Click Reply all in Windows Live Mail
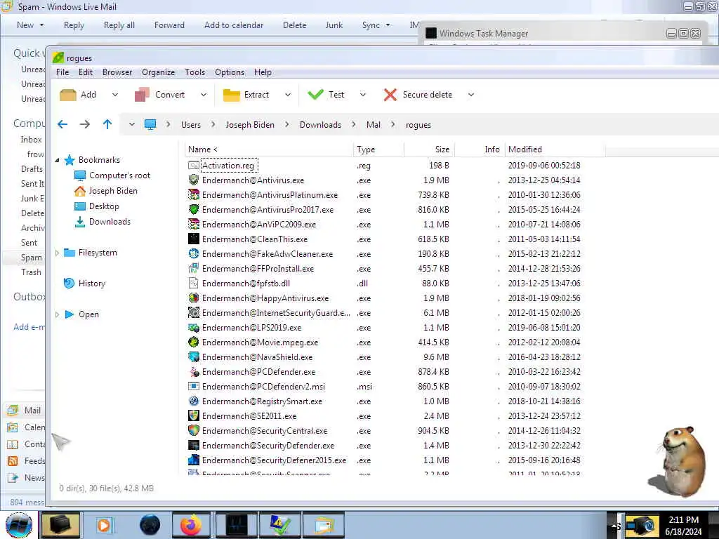719x539 pixels. (x=119, y=25)
